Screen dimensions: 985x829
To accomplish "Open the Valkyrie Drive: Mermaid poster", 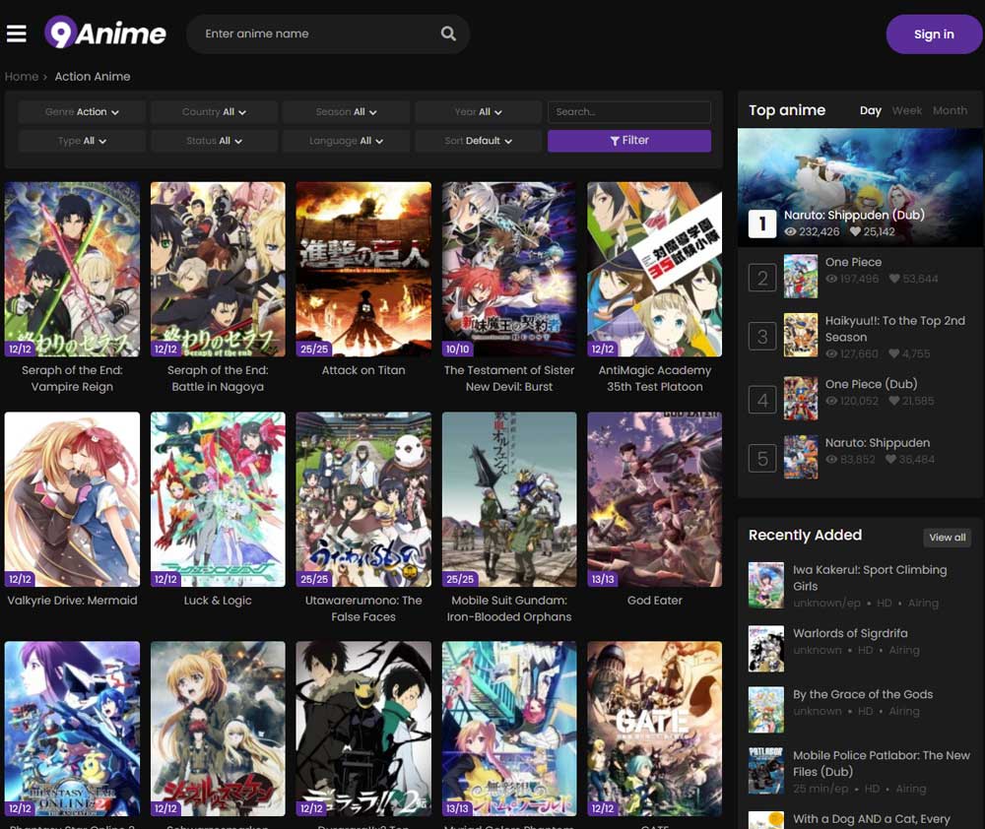I will click(72, 499).
